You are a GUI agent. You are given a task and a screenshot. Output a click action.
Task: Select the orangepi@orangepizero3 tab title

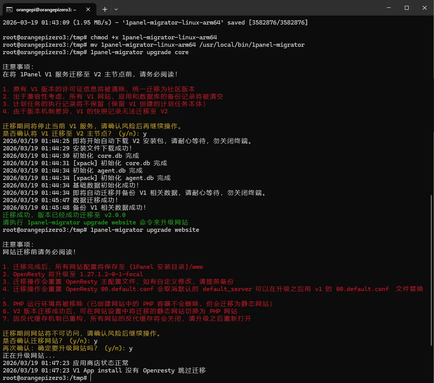tap(46, 9)
